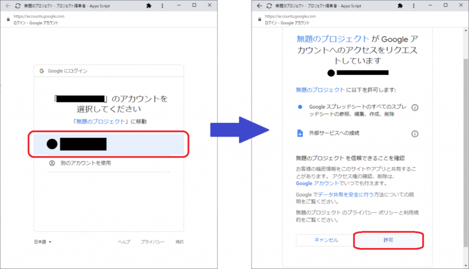Click the accounts.google.com URL in left window
This screenshot has width=469, height=269.
click(39, 16)
